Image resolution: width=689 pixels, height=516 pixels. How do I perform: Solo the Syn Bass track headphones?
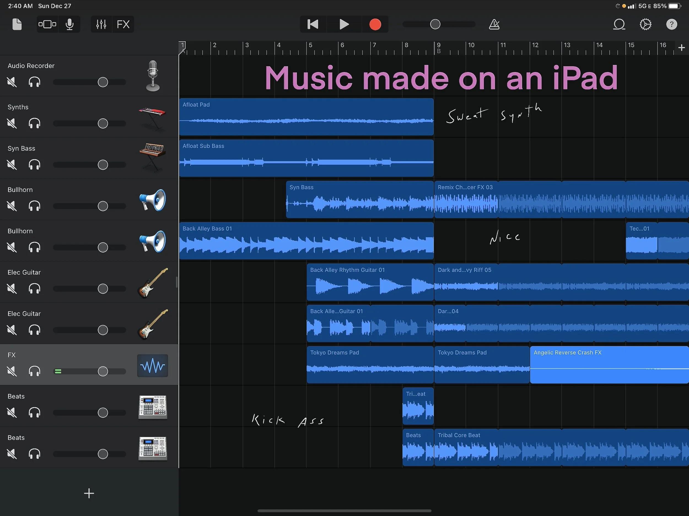pyautogui.click(x=34, y=165)
